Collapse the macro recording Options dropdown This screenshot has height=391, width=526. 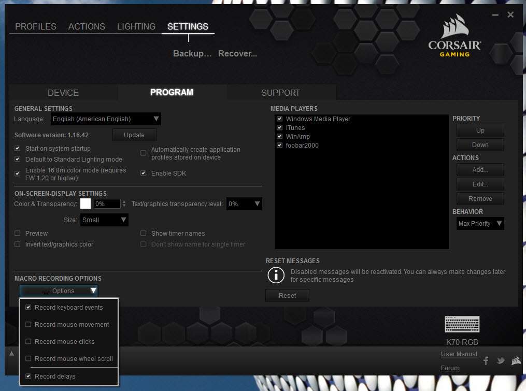(x=59, y=291)
